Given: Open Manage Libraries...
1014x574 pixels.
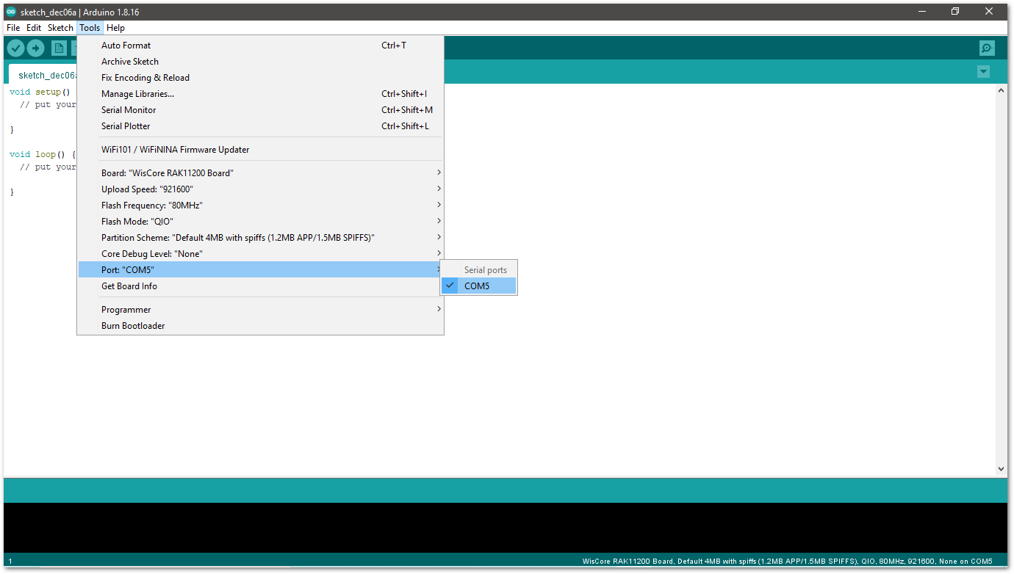Looking at the screenshot, I should point(260,94).
